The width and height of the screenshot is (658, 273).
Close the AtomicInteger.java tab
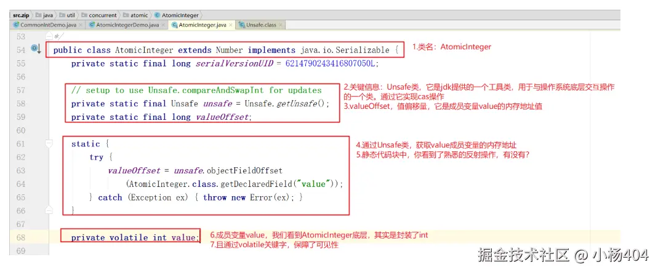coord(231,26)
